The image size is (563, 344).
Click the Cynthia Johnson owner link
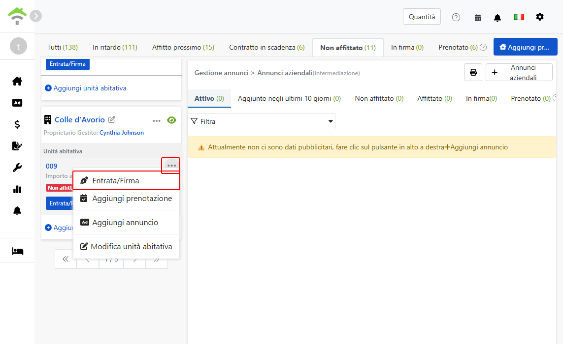[121, 133]
